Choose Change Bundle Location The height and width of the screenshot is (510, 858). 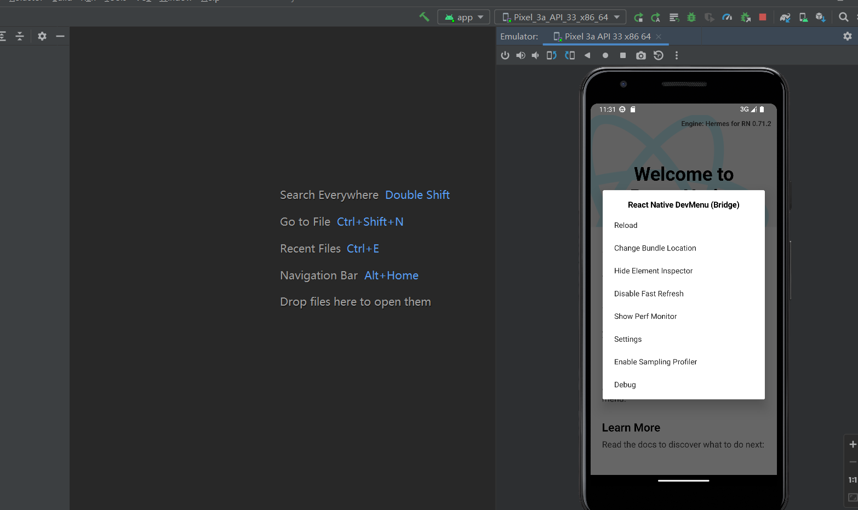click(655, 248)
